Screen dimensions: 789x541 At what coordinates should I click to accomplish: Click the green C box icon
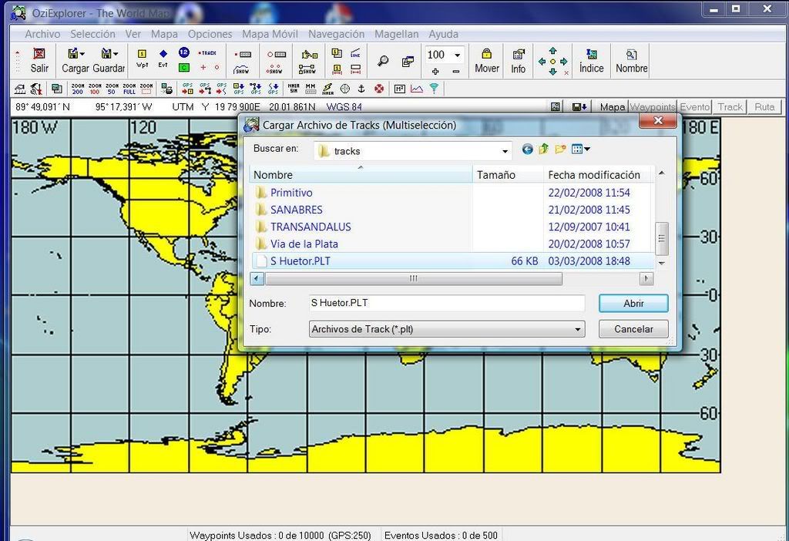click(183, 68)
